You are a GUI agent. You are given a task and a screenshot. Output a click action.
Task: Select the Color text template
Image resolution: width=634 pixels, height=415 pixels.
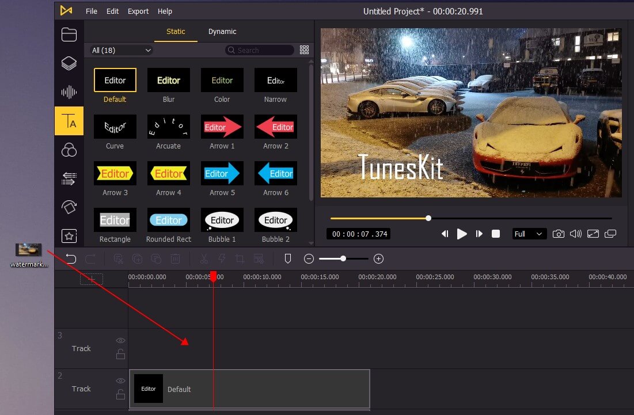coord(222,86)
